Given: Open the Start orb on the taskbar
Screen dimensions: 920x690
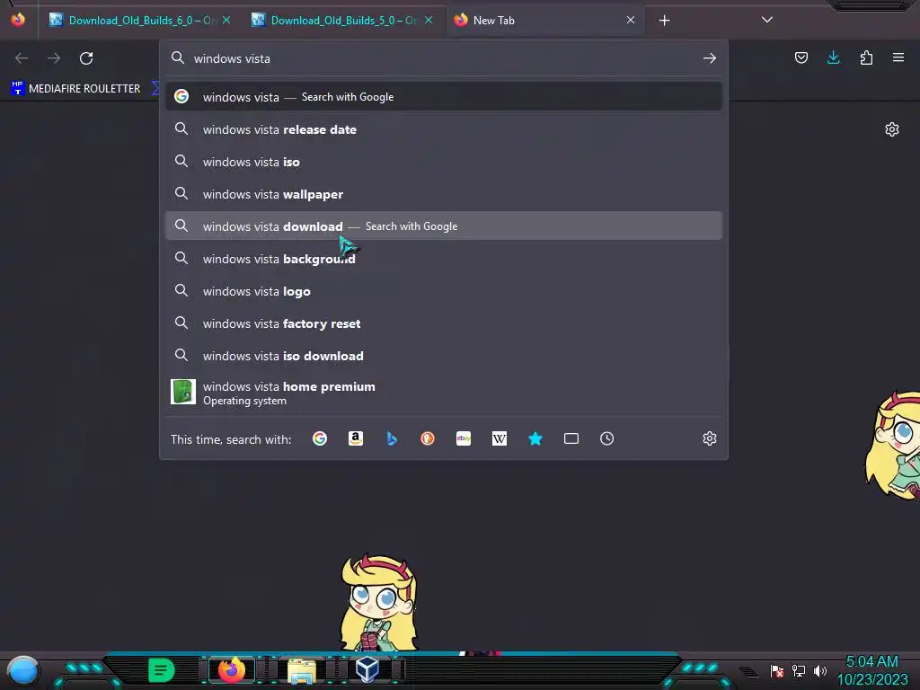Looking at the screenshot, I should 23,670.
